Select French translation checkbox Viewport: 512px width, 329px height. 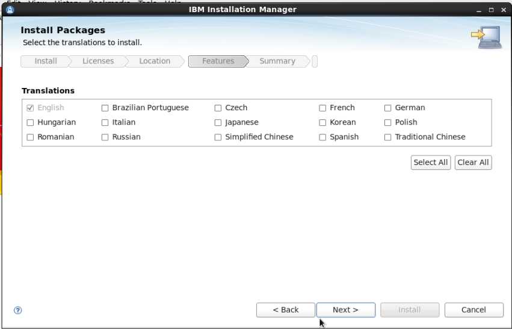(322, 108)
